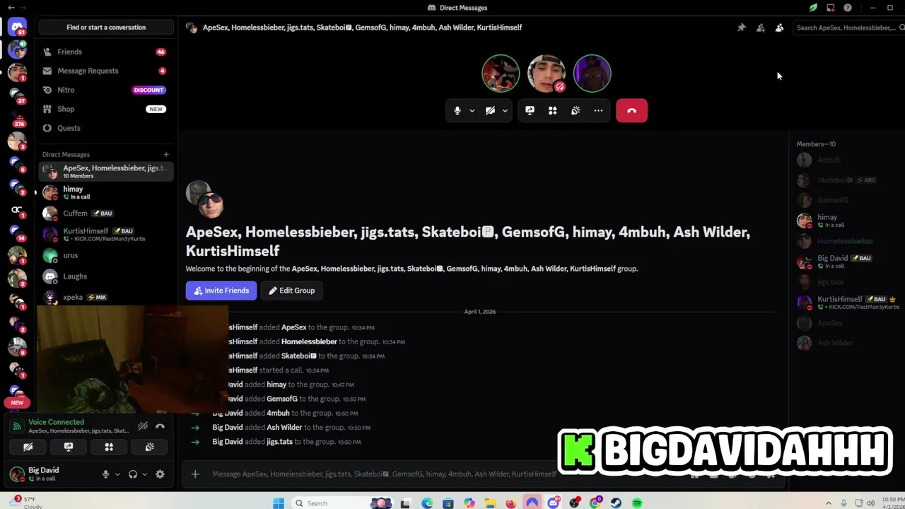Open Quests
This screenshot has height=509, width=905.
(105, 128)
